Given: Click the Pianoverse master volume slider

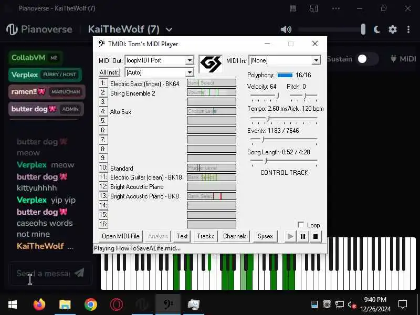Looking at the screenshot, I should (x=332, y=29).
